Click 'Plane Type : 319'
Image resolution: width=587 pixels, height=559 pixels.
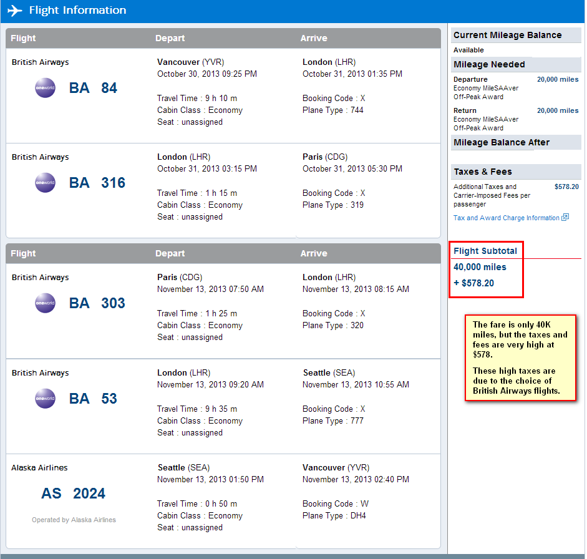coord(333,205)
